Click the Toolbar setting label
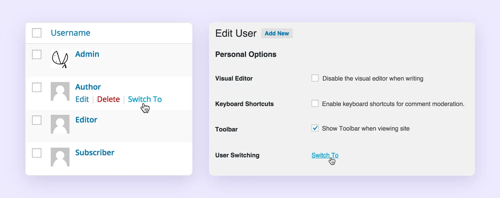The height and width of the screenshot is (198, 500). pos(226,129)
